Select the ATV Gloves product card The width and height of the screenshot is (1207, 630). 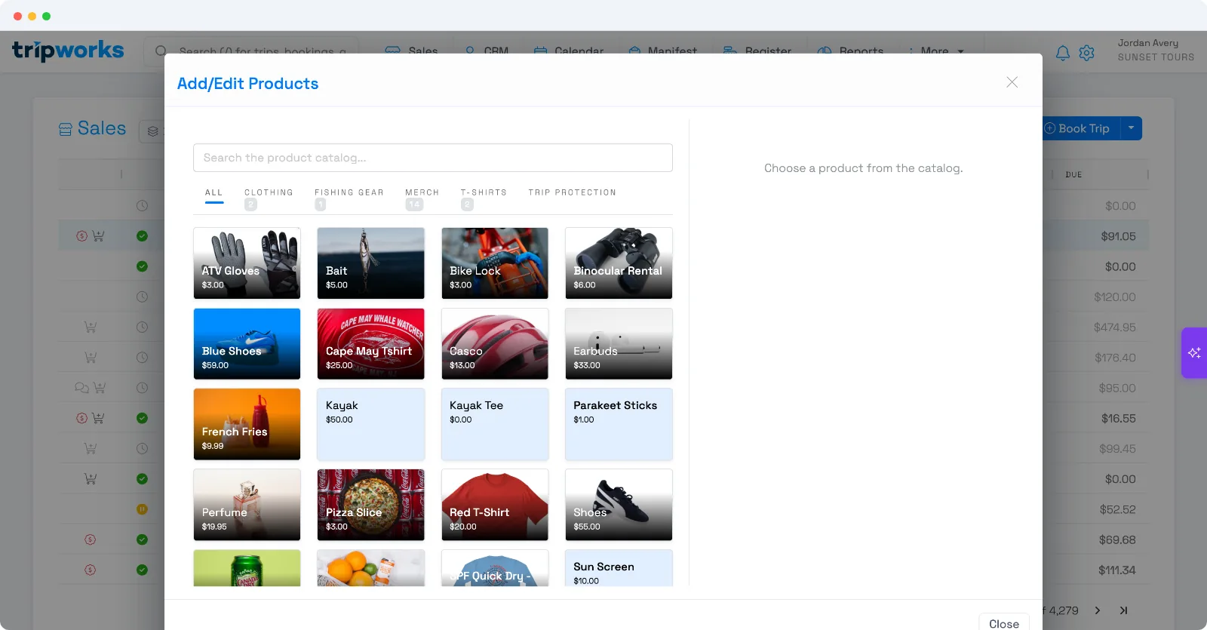(x=247, y=263)
